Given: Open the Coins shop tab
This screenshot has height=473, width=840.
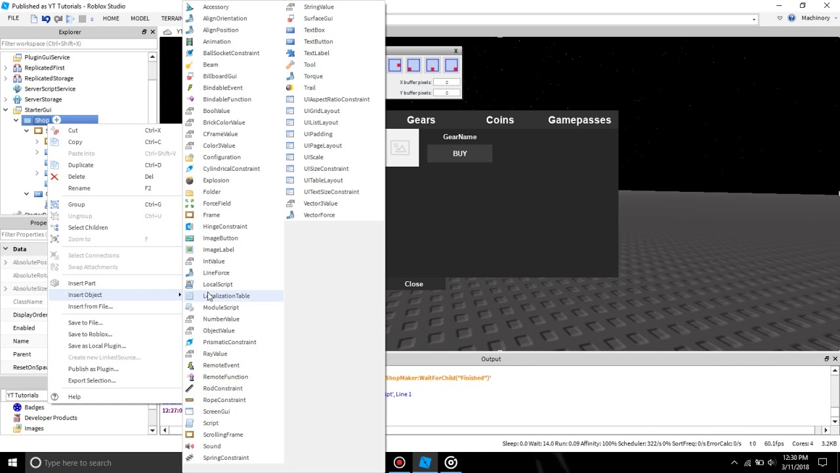Looking at the screenshot, I should (x=500, y=120).
